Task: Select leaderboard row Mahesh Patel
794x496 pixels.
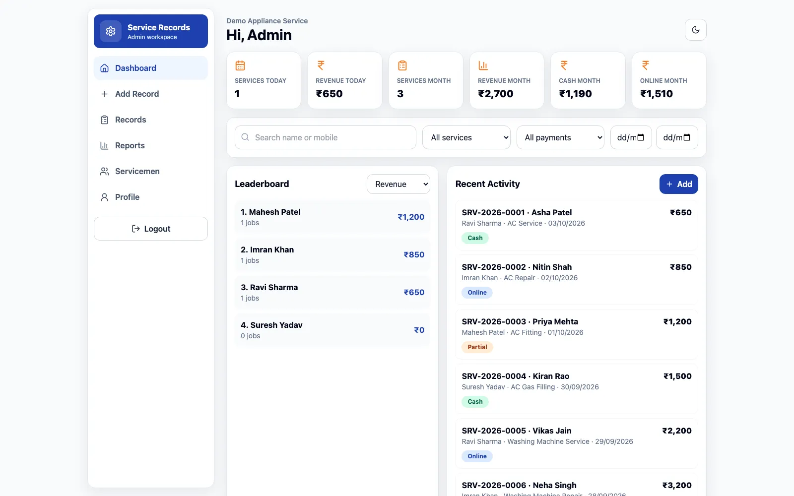Action: point(332,217)
